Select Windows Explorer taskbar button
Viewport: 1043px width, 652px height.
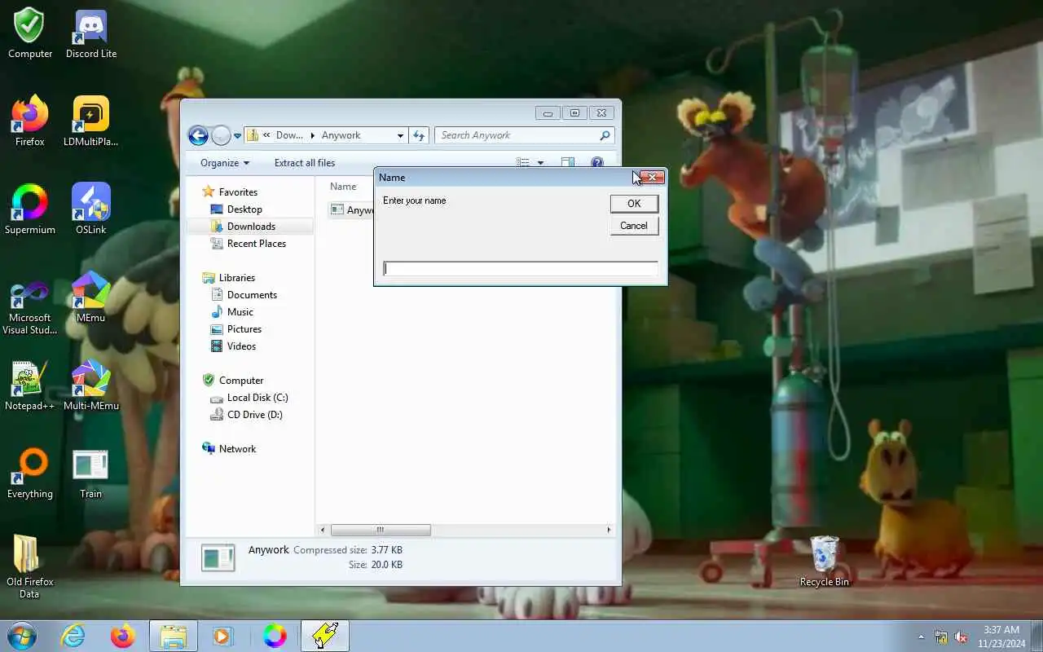[x=174, y=636]
